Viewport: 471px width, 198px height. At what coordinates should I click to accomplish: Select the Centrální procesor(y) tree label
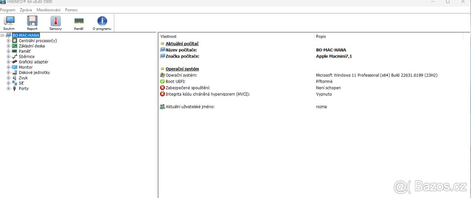(x=38, y=40)
